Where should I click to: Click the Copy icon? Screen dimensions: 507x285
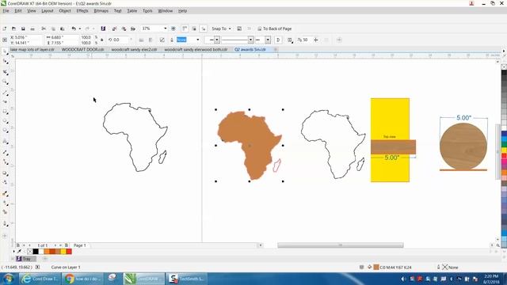(53, 28)
